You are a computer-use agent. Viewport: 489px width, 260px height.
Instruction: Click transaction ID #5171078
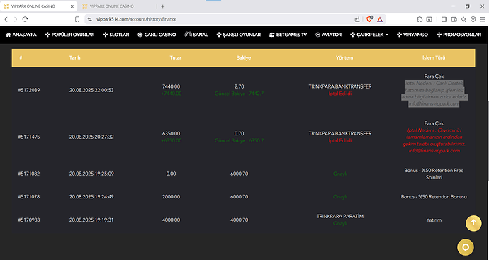coord(29,197)
